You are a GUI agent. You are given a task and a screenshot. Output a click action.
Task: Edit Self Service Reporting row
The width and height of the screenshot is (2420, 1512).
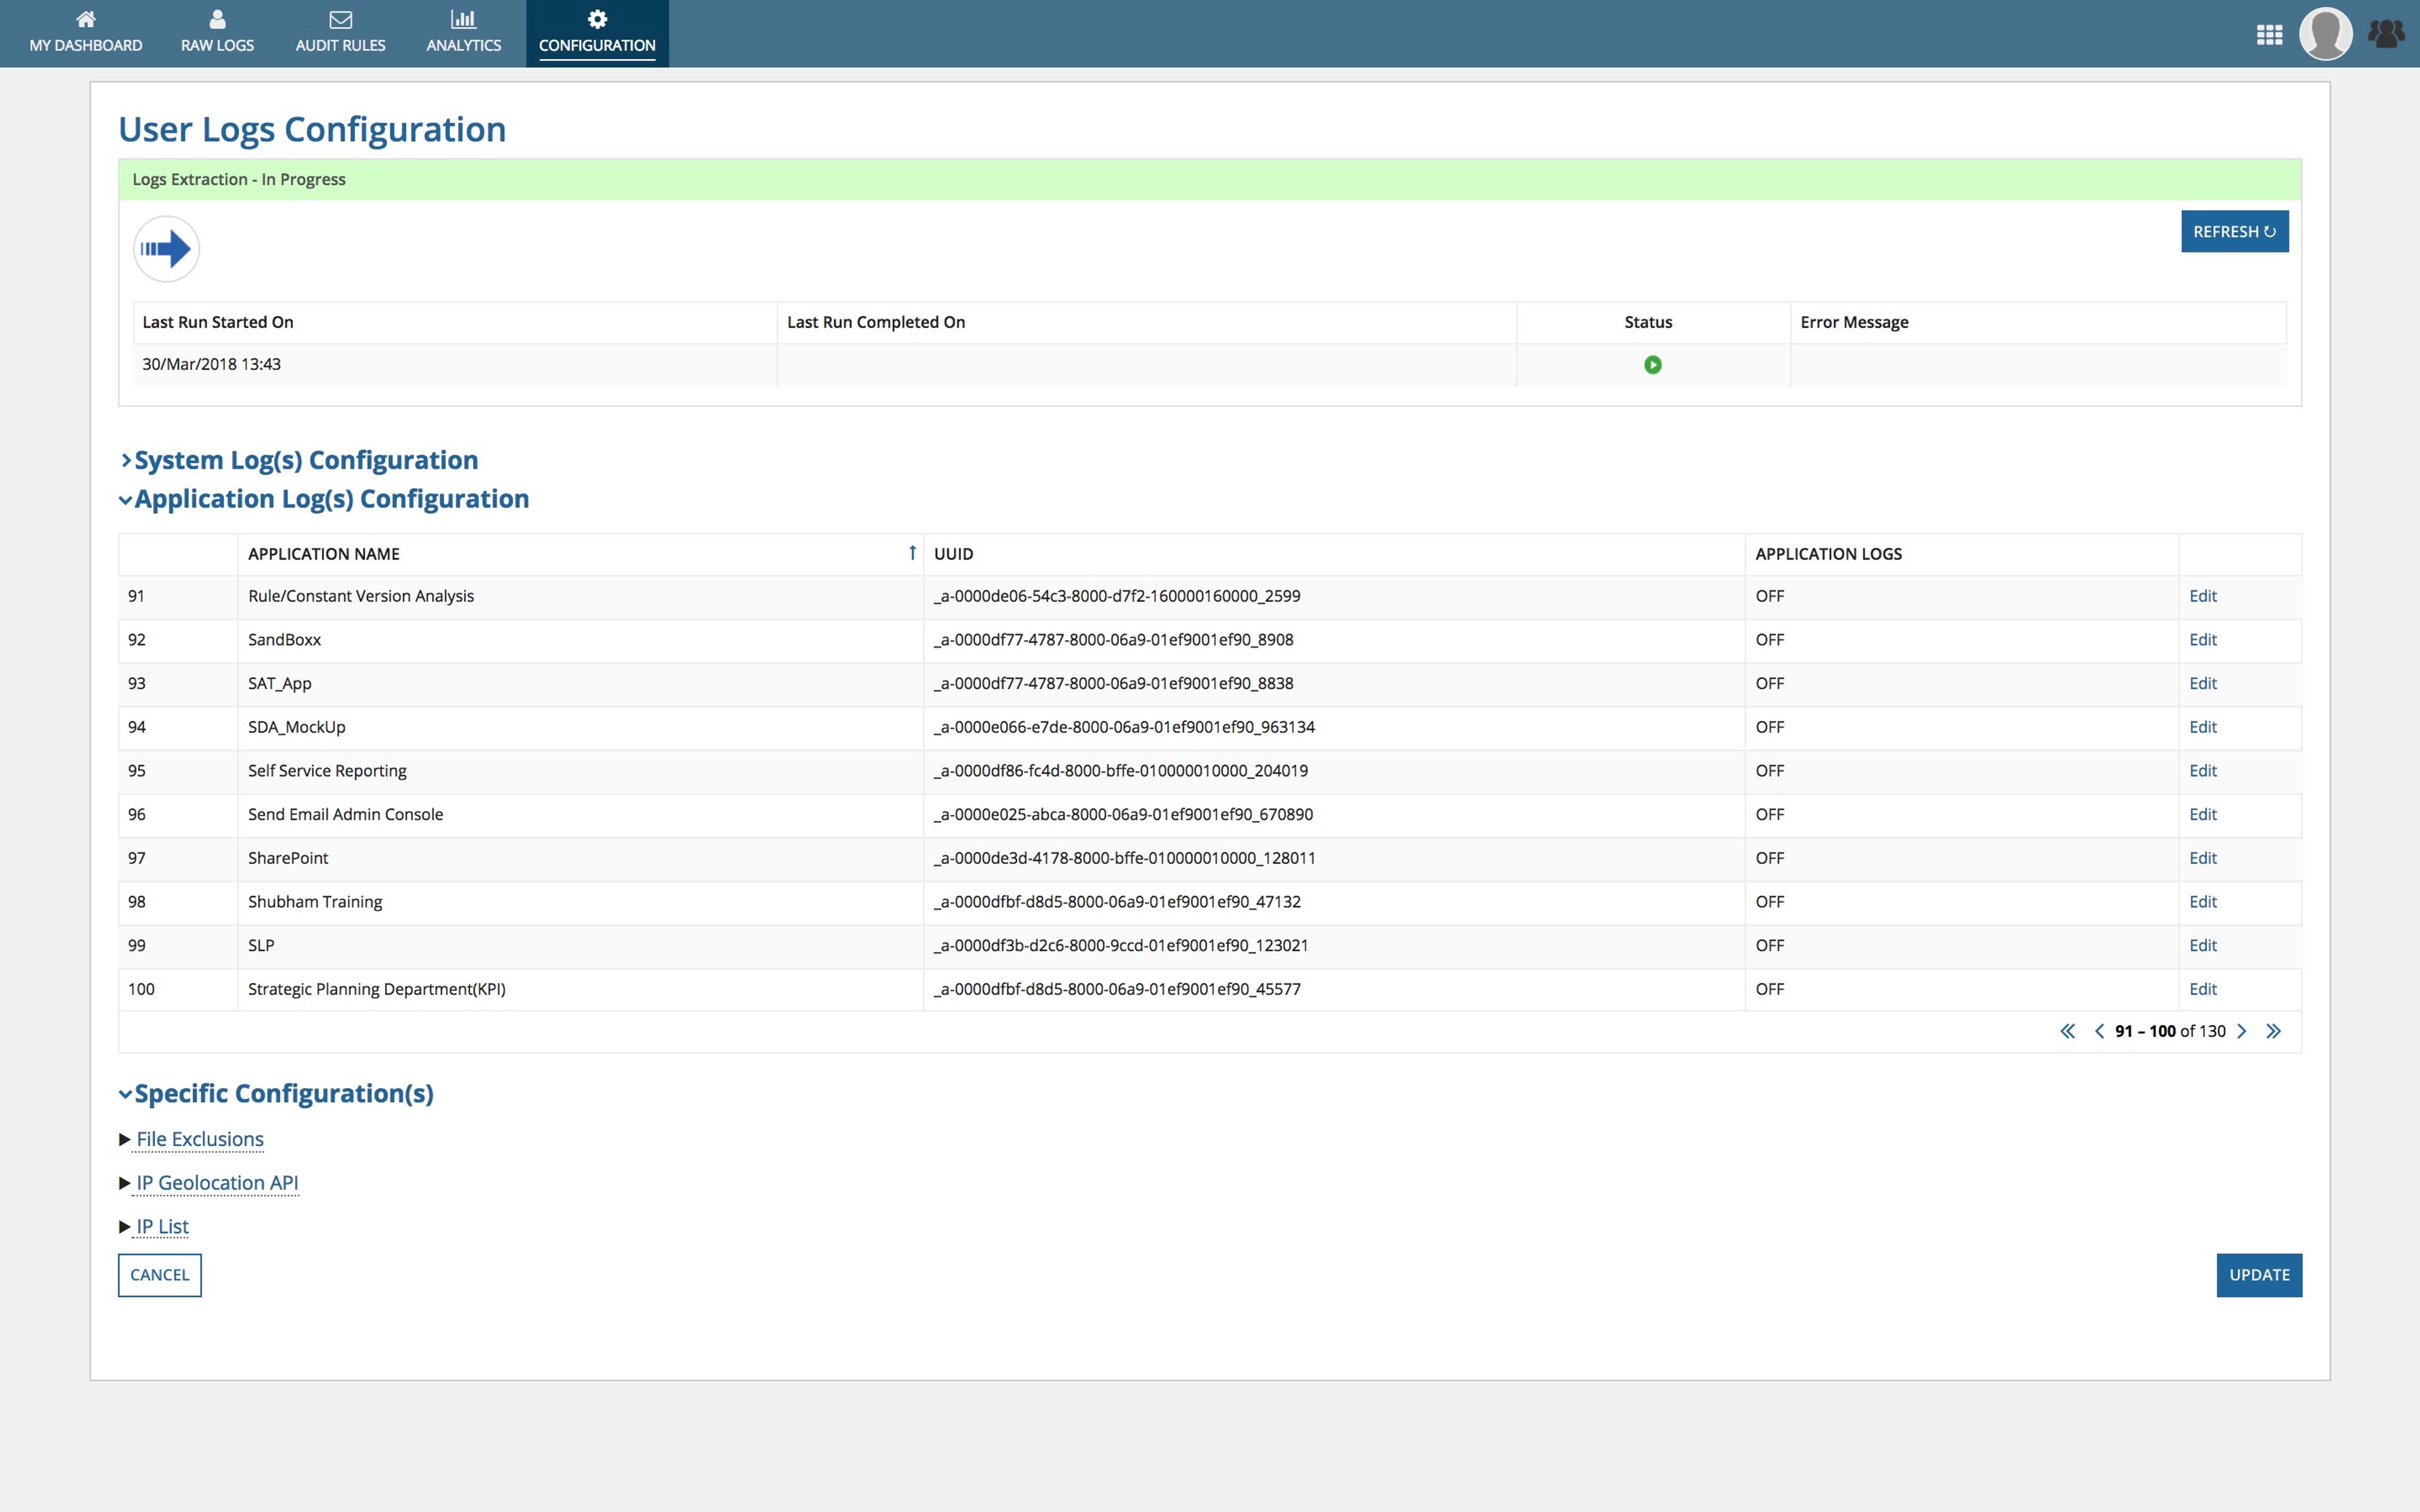pyautogui.click(x=2202, y=771)
